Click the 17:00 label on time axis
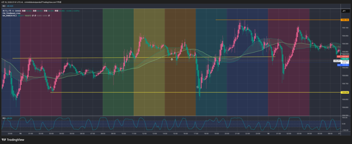352x144 pixels. [x=196, y=133]
